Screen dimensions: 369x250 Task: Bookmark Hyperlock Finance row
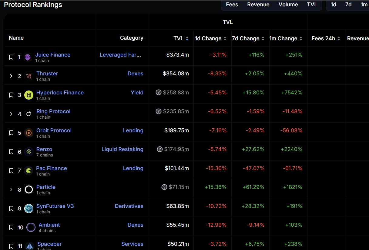click(11, 95)
